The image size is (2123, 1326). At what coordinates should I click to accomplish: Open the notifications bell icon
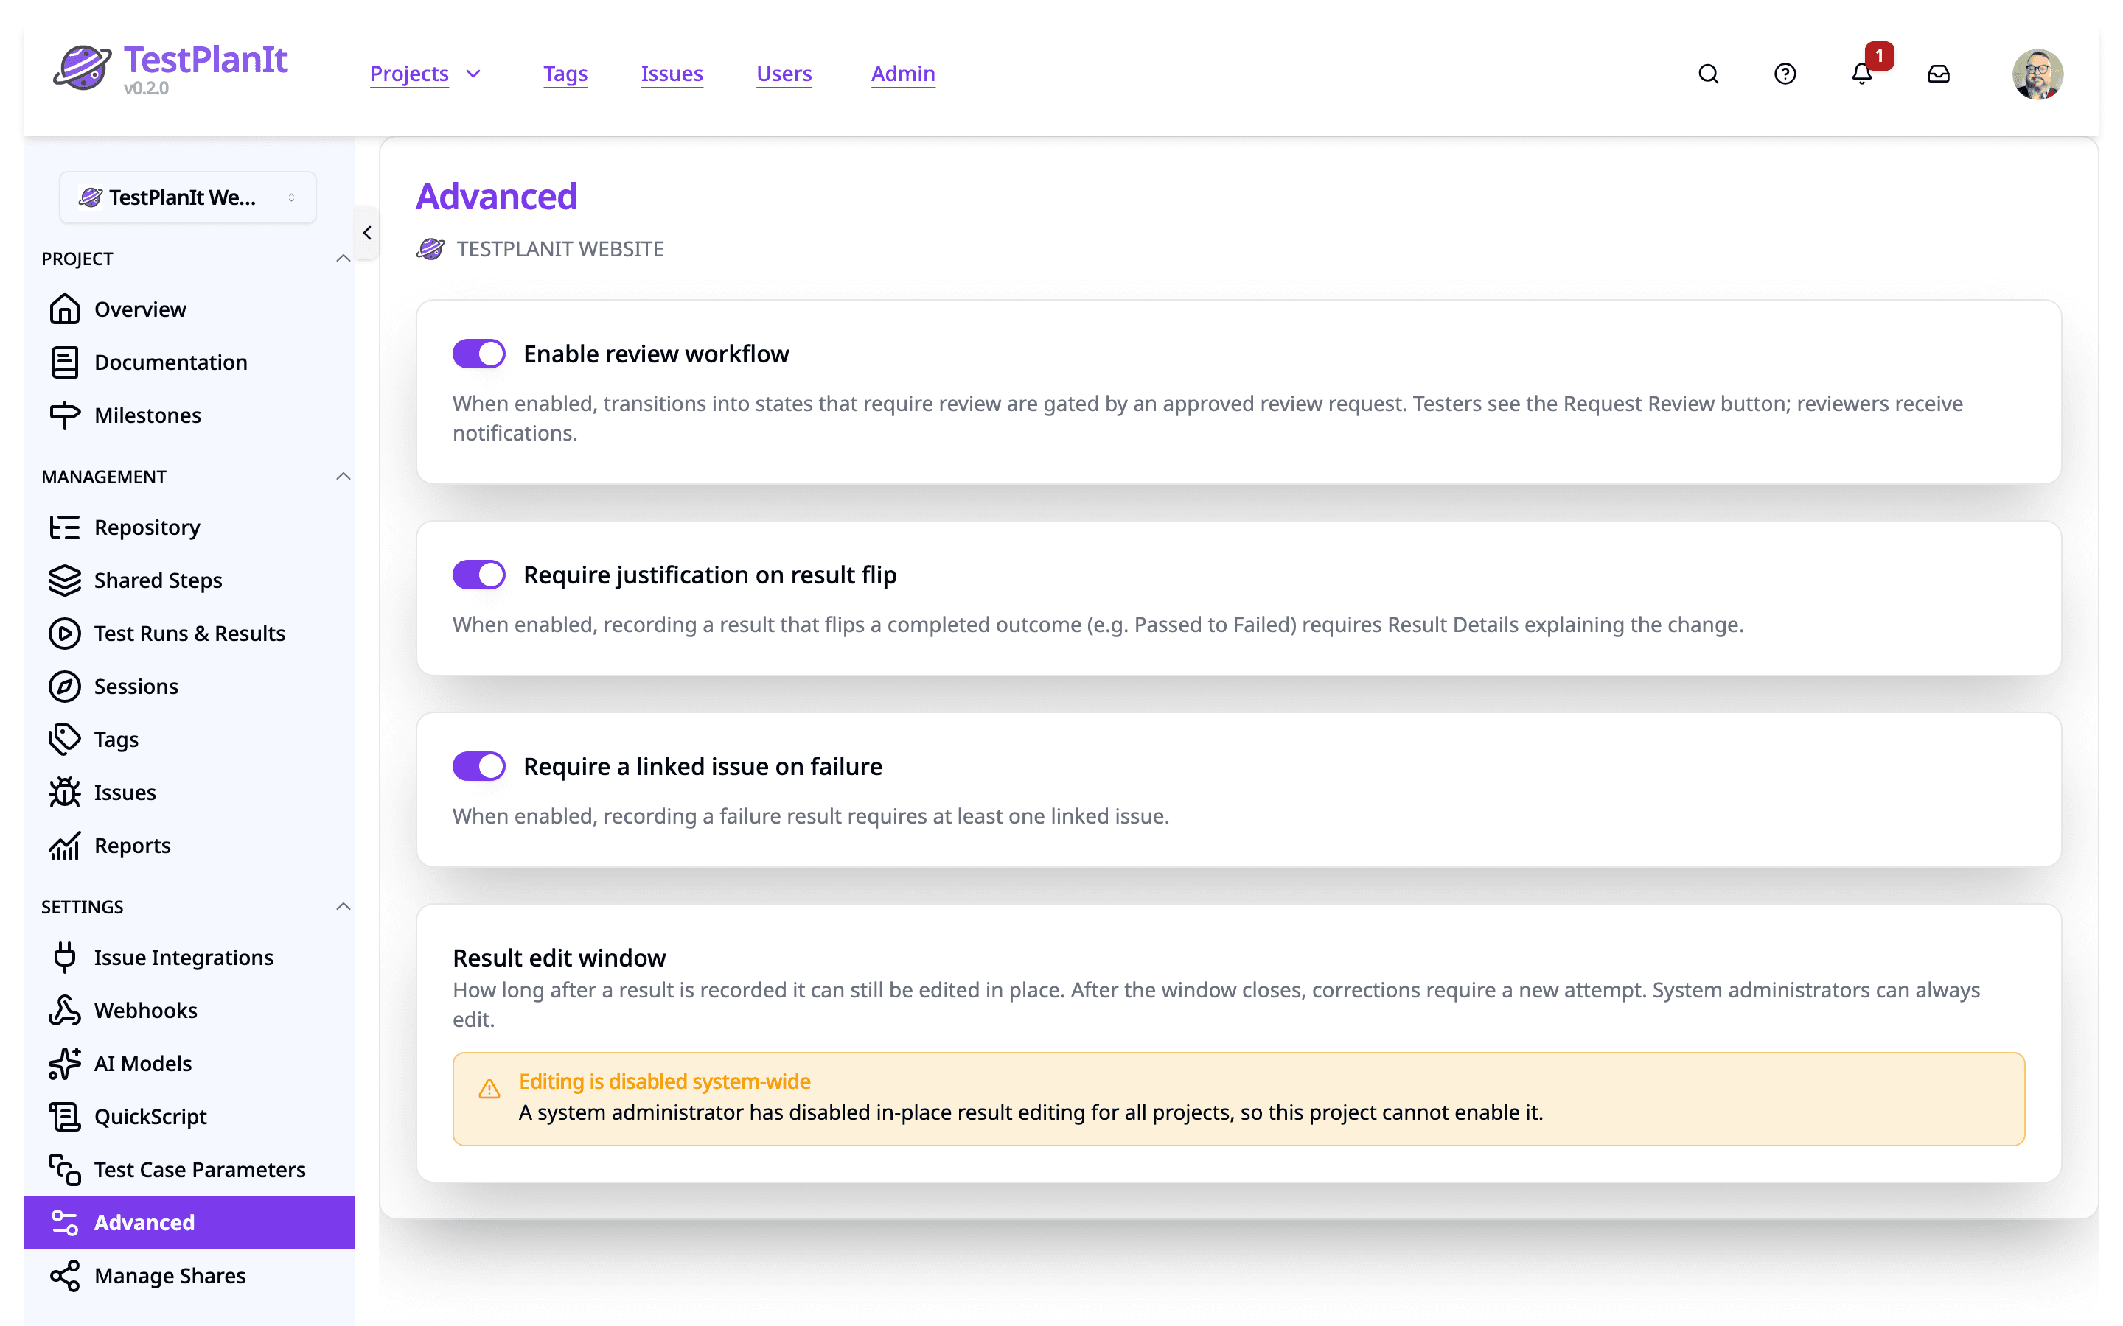point(1861,74)
